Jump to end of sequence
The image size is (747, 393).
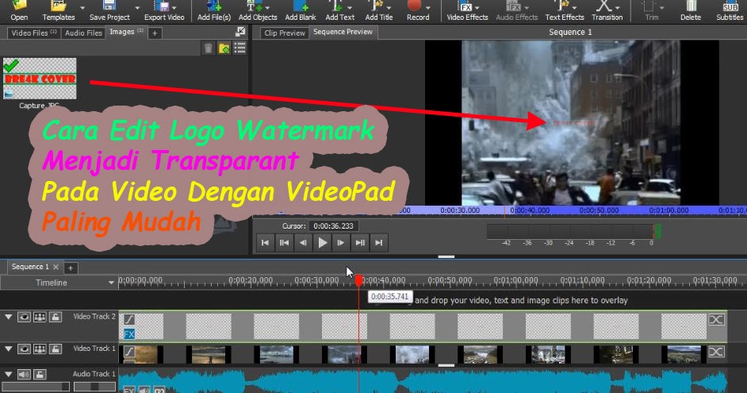tap(379, 243)
